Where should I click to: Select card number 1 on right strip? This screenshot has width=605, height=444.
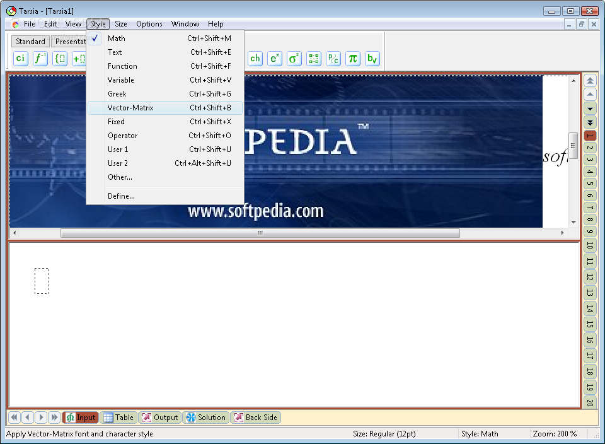click(x=590, y=136)
